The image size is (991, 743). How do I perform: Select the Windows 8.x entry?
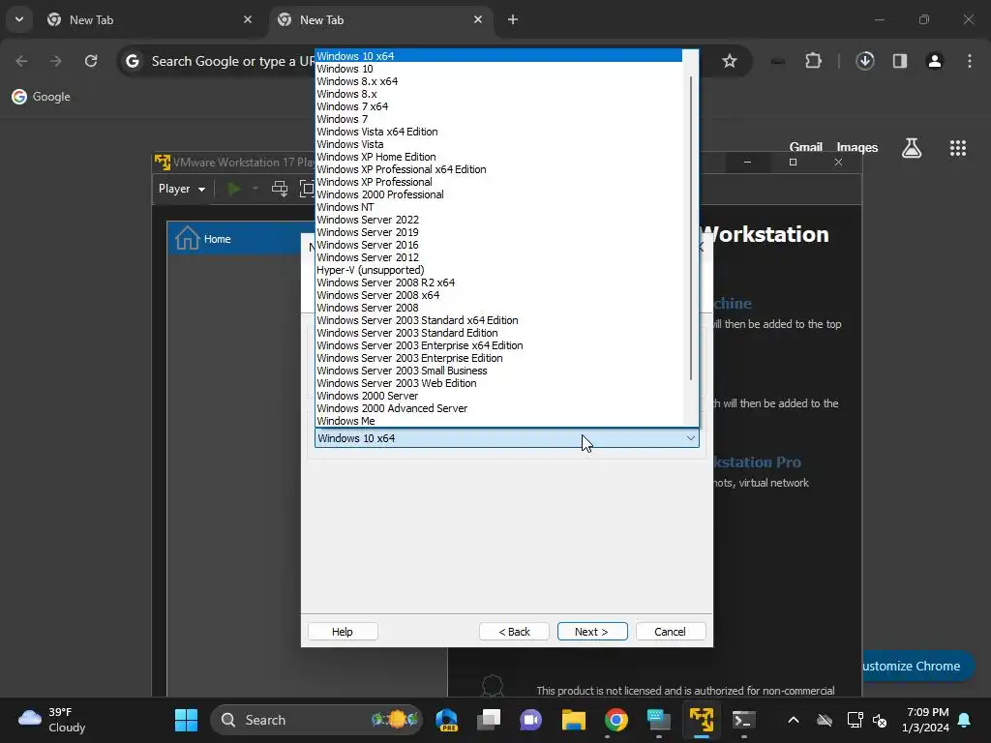click(x=498, y=94)
